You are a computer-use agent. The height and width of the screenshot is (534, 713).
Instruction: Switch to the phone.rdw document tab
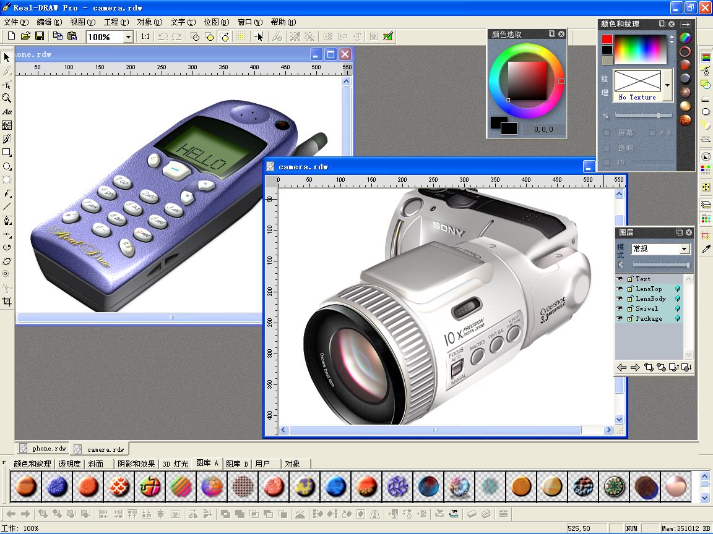(43, 449)
